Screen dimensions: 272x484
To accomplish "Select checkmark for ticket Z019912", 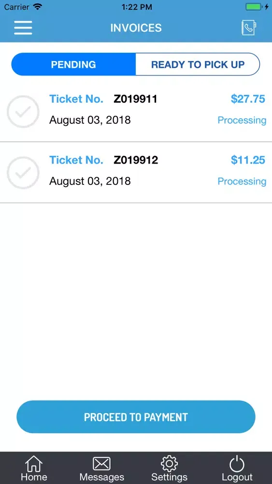I will tap(23, 173).
